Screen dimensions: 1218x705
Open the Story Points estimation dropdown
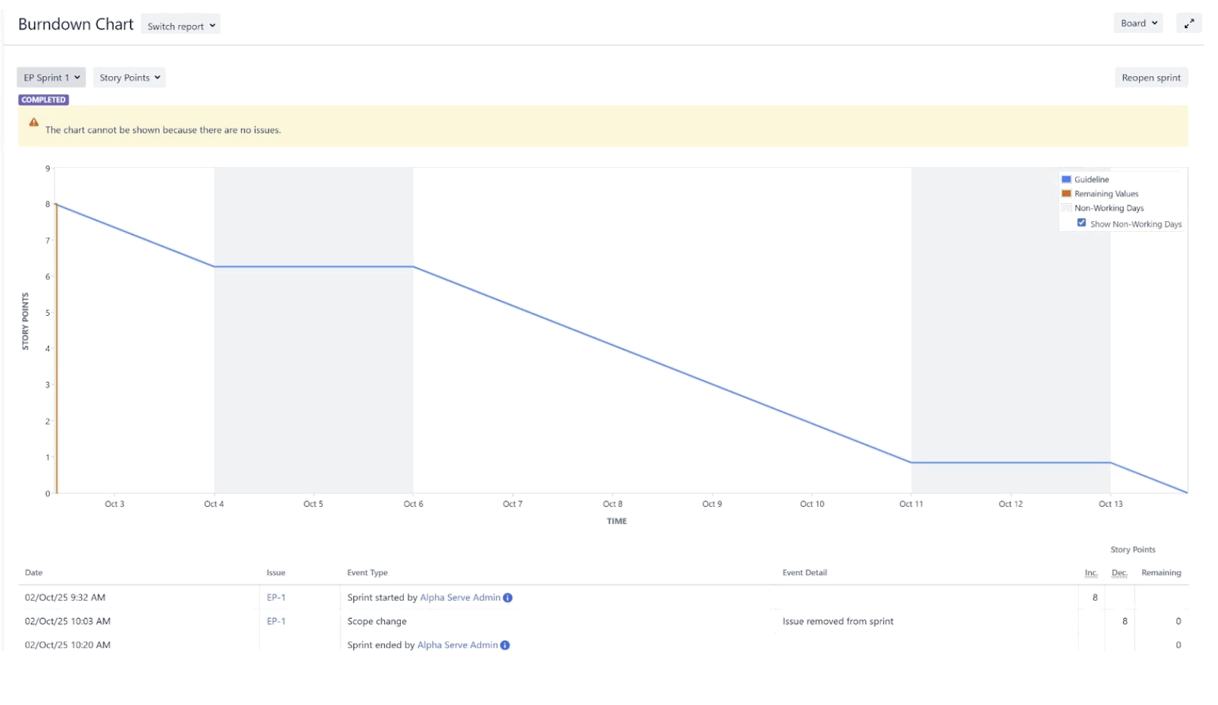pyautogui.click(x=129, y=77)
